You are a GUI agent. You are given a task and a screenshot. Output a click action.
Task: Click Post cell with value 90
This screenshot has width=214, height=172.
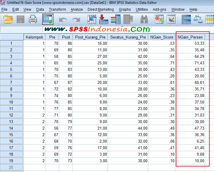coord(66,63)
